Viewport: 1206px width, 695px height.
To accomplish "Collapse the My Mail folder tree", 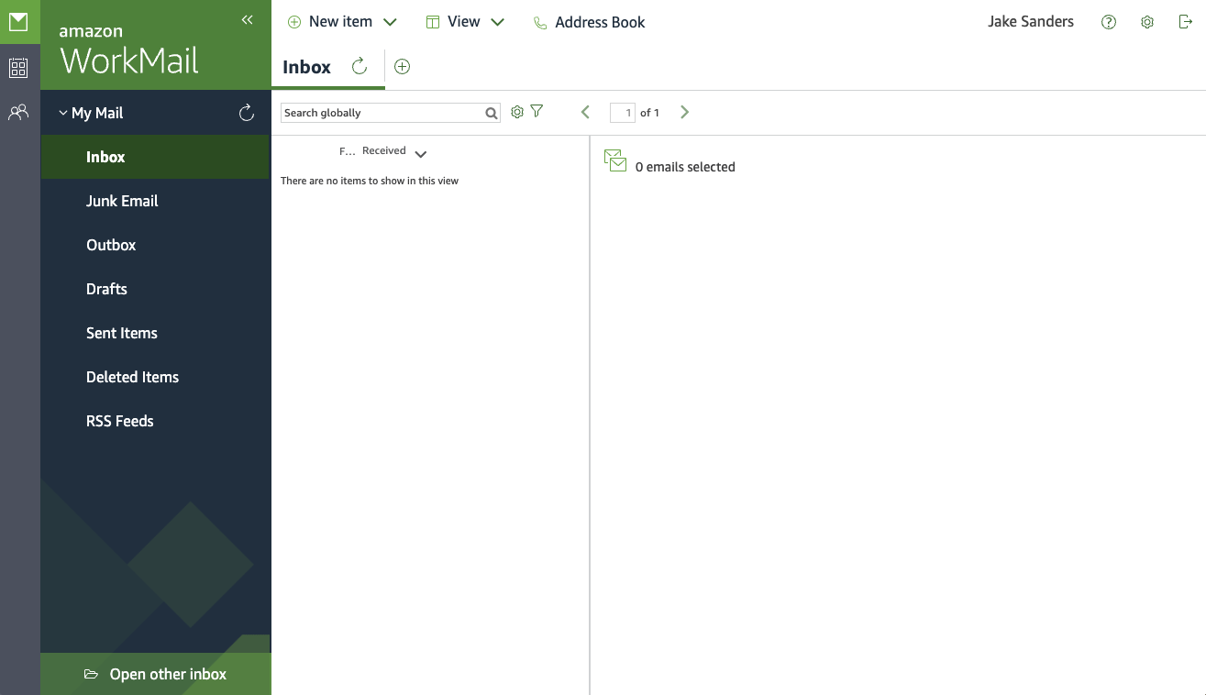I will (x=63, y=113).
